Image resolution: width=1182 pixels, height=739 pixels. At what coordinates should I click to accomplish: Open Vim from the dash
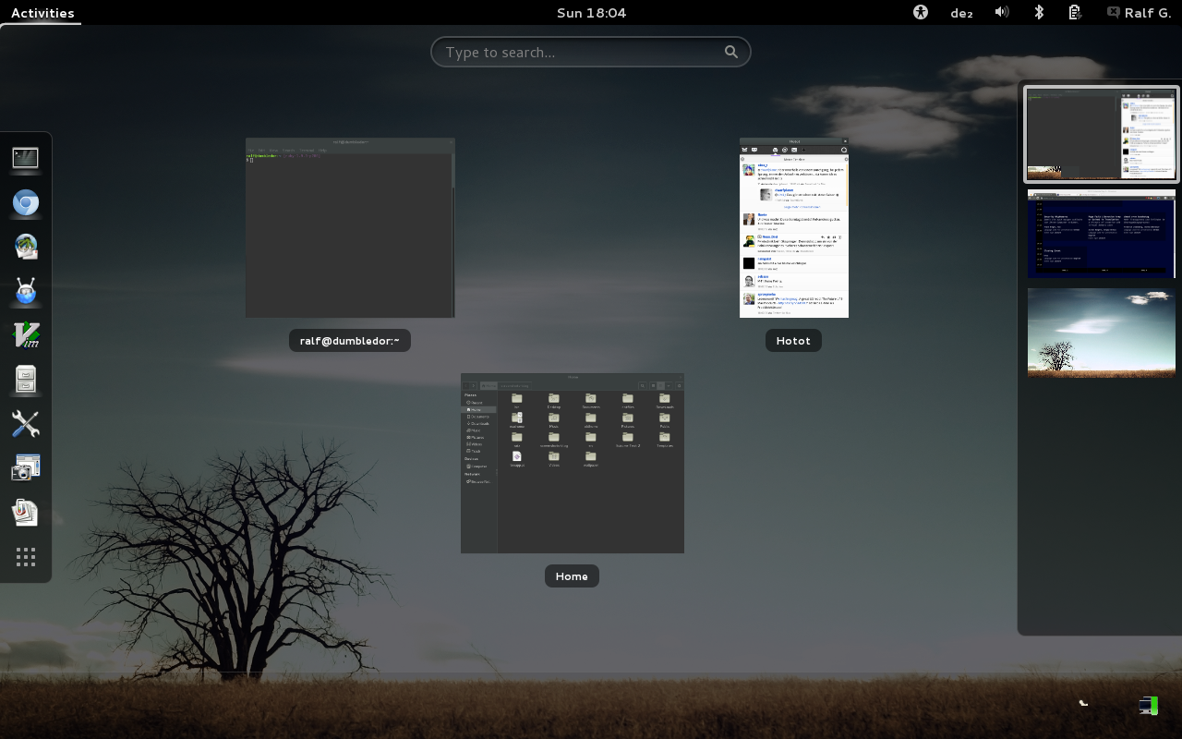click(x=26, y=335)
